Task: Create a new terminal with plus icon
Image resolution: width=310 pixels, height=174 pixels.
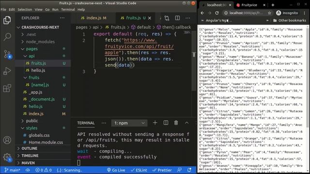Action: [x=155, y=123]
